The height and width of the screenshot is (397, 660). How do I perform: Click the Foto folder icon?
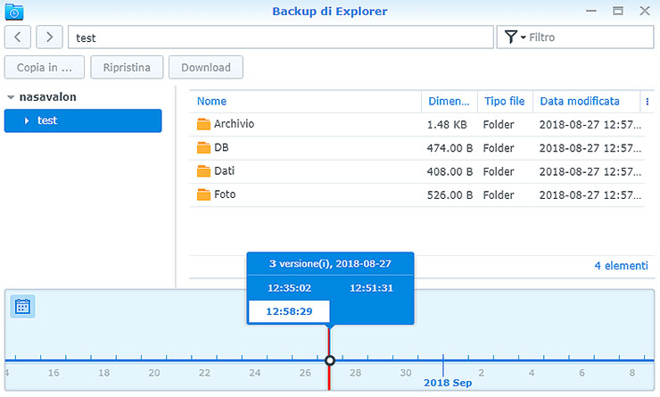click(x=203, y=194)
